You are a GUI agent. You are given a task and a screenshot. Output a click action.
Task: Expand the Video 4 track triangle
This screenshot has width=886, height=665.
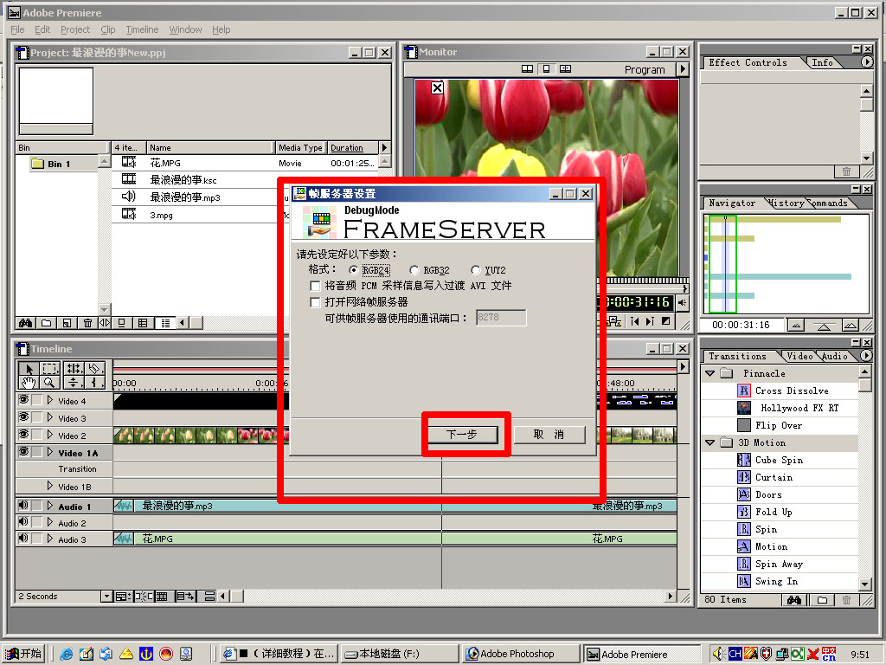(50, 400)
